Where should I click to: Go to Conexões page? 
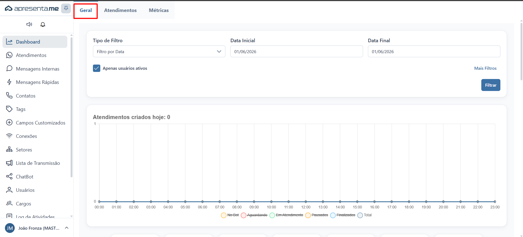click(x=35, y=136)
